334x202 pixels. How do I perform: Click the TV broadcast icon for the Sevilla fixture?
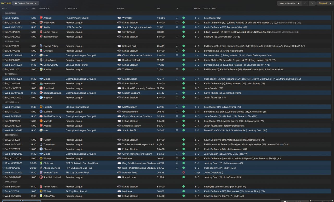pyautogui.click(x=177, y=27)
